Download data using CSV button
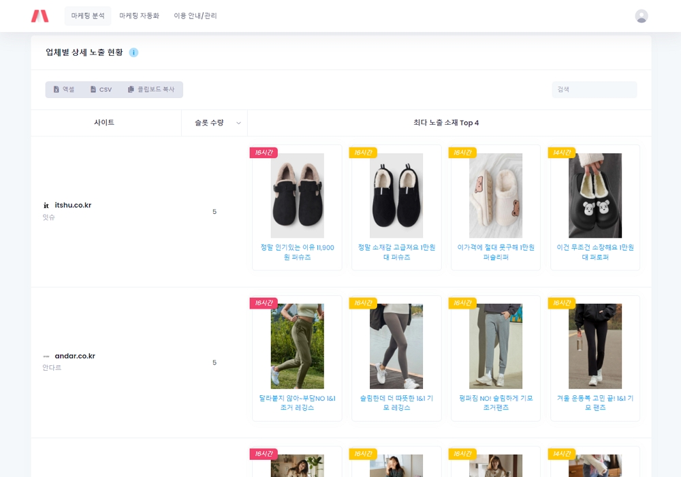This screenshot has width=681, height=477. point(101,89)
